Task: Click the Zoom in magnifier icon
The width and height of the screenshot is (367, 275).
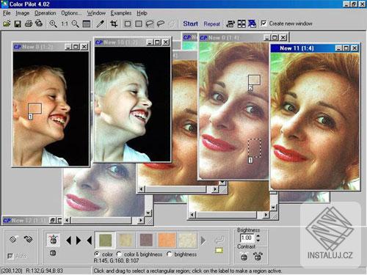Action: click(53, 23)
